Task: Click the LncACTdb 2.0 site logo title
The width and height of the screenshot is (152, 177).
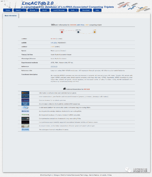Action: (38, 3)
